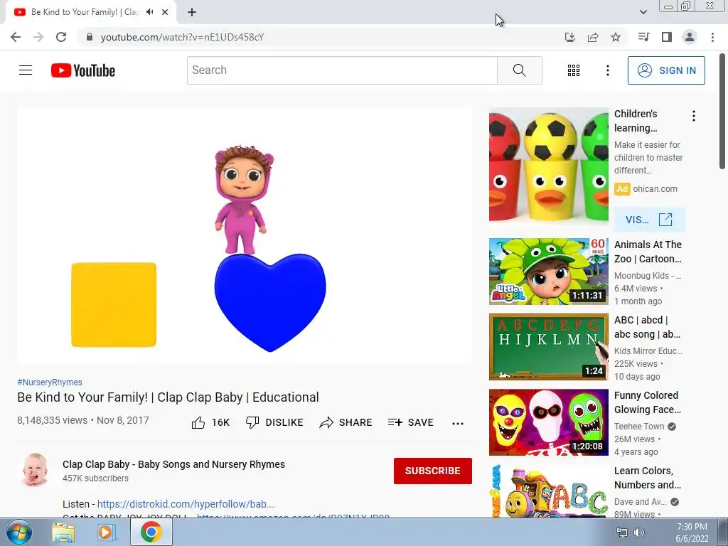Click the magnifier search button
The height and width of the screenshot is (546, 728).
pos(520,70)
